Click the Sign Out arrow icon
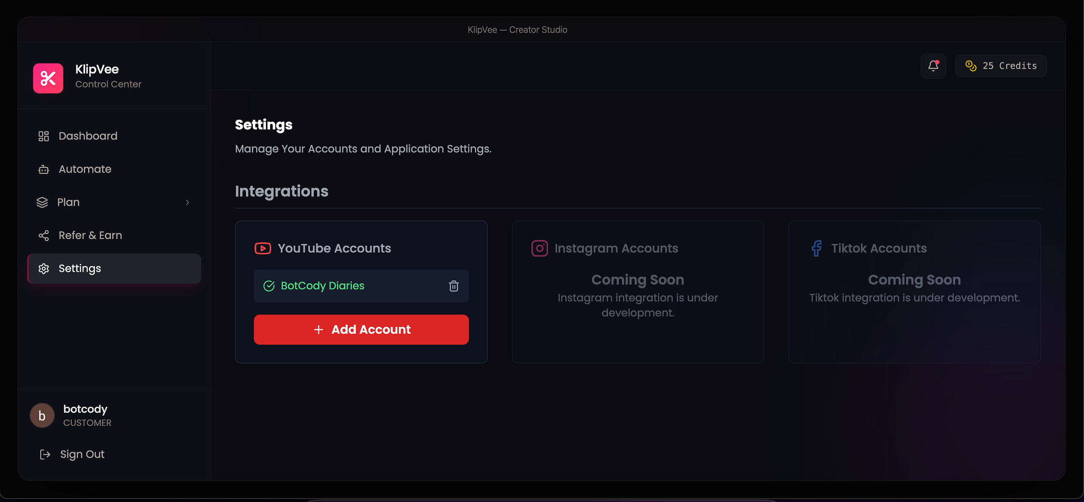The width and height of the screenshot is (1084, 502). 45,454
